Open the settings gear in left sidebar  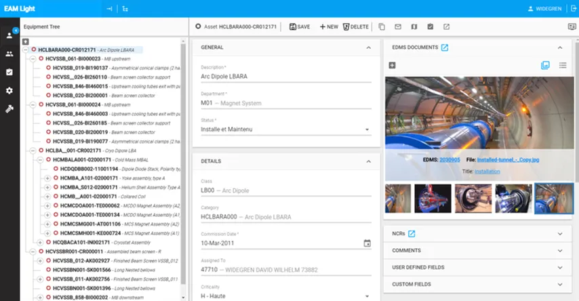pyautogui.click(x=9, y=90)
